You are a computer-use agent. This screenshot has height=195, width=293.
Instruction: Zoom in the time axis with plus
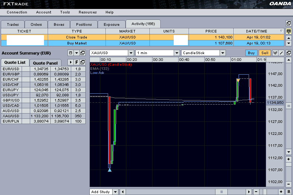tap(281, 192)
